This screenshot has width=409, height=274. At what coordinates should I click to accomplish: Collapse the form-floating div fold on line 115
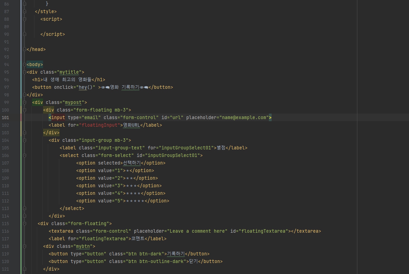point(24,224)
